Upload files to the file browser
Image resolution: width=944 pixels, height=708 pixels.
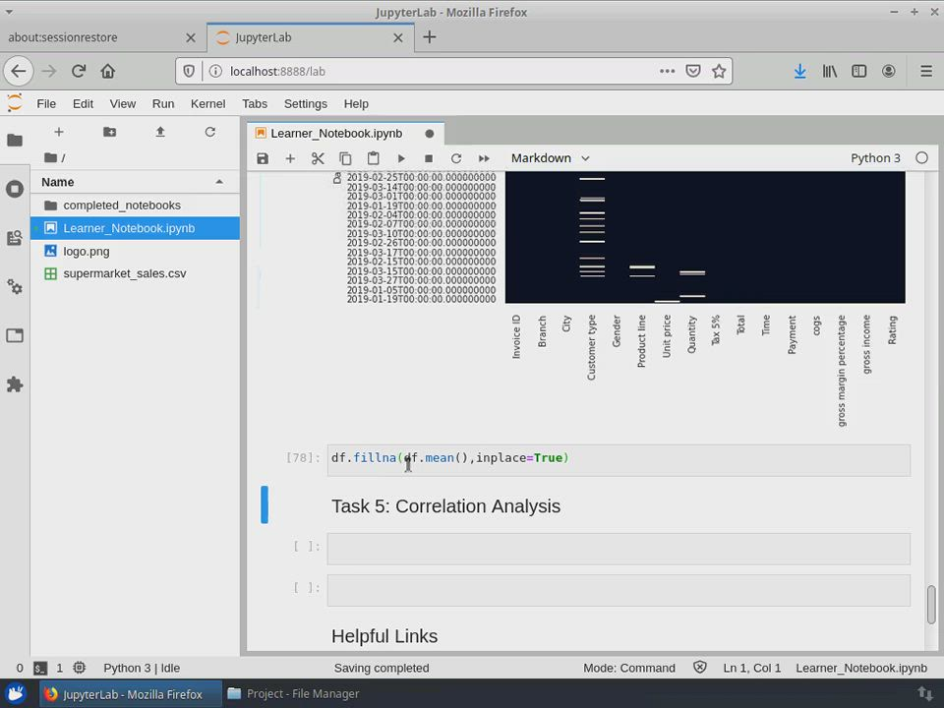[160, 131]
